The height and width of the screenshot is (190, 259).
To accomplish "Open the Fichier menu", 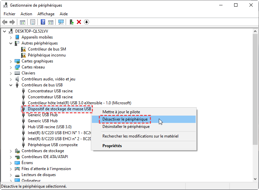I will point(10,14).
